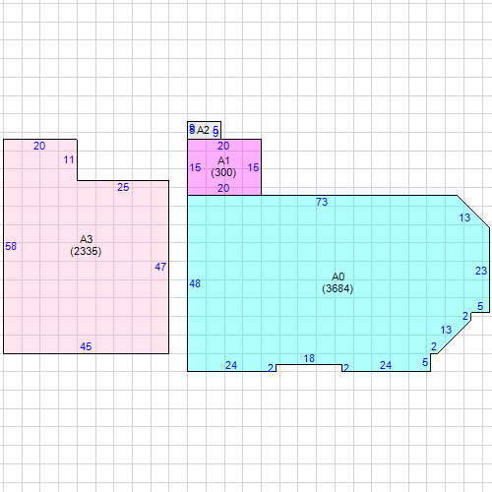Select the 13 dimension below 73

[464, 217]
